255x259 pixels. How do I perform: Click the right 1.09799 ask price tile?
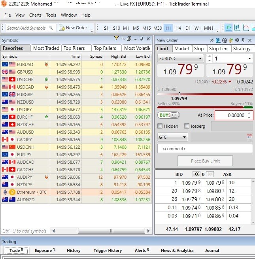coord(230,70)
